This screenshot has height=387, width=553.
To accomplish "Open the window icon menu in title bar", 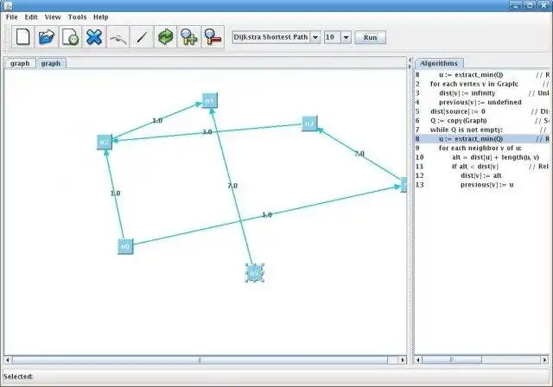I will point(8,5).
